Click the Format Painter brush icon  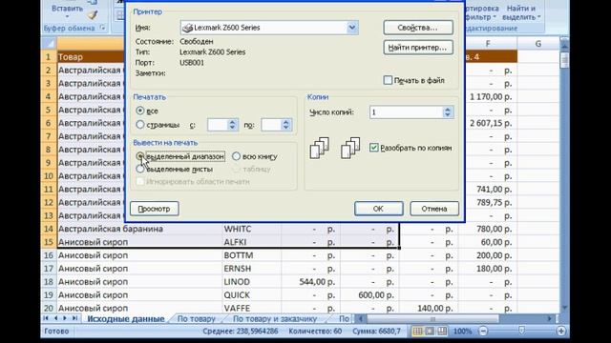[x=92, y=15]
